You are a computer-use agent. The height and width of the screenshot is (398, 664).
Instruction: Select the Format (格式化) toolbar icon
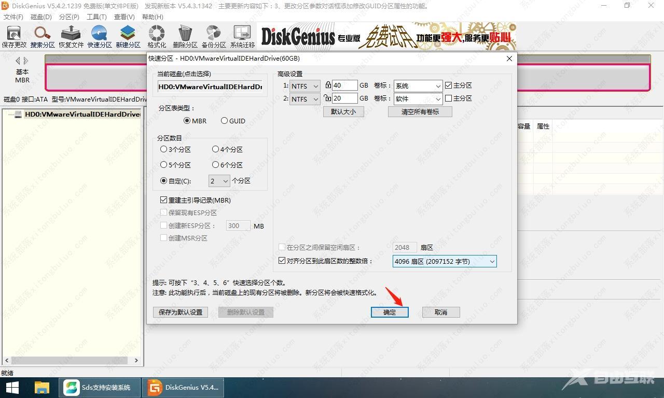157,36
